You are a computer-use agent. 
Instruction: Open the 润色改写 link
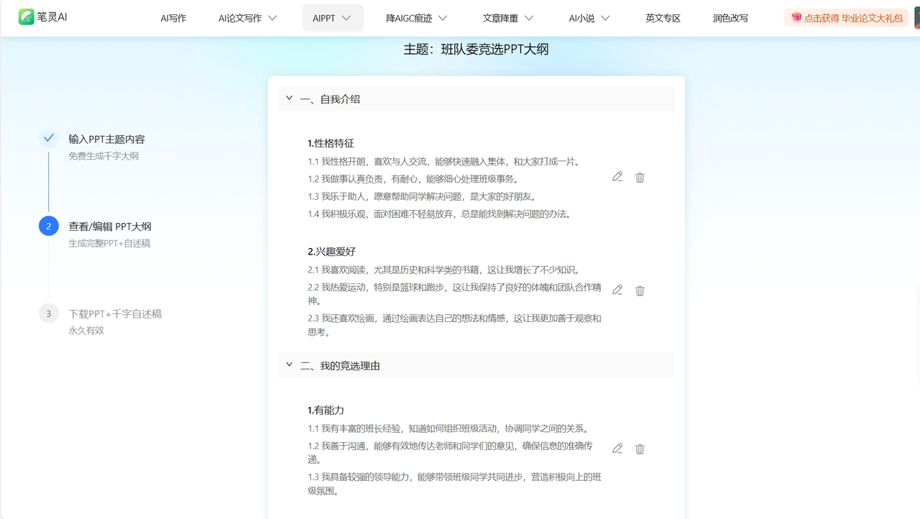(x=730, y=18)
